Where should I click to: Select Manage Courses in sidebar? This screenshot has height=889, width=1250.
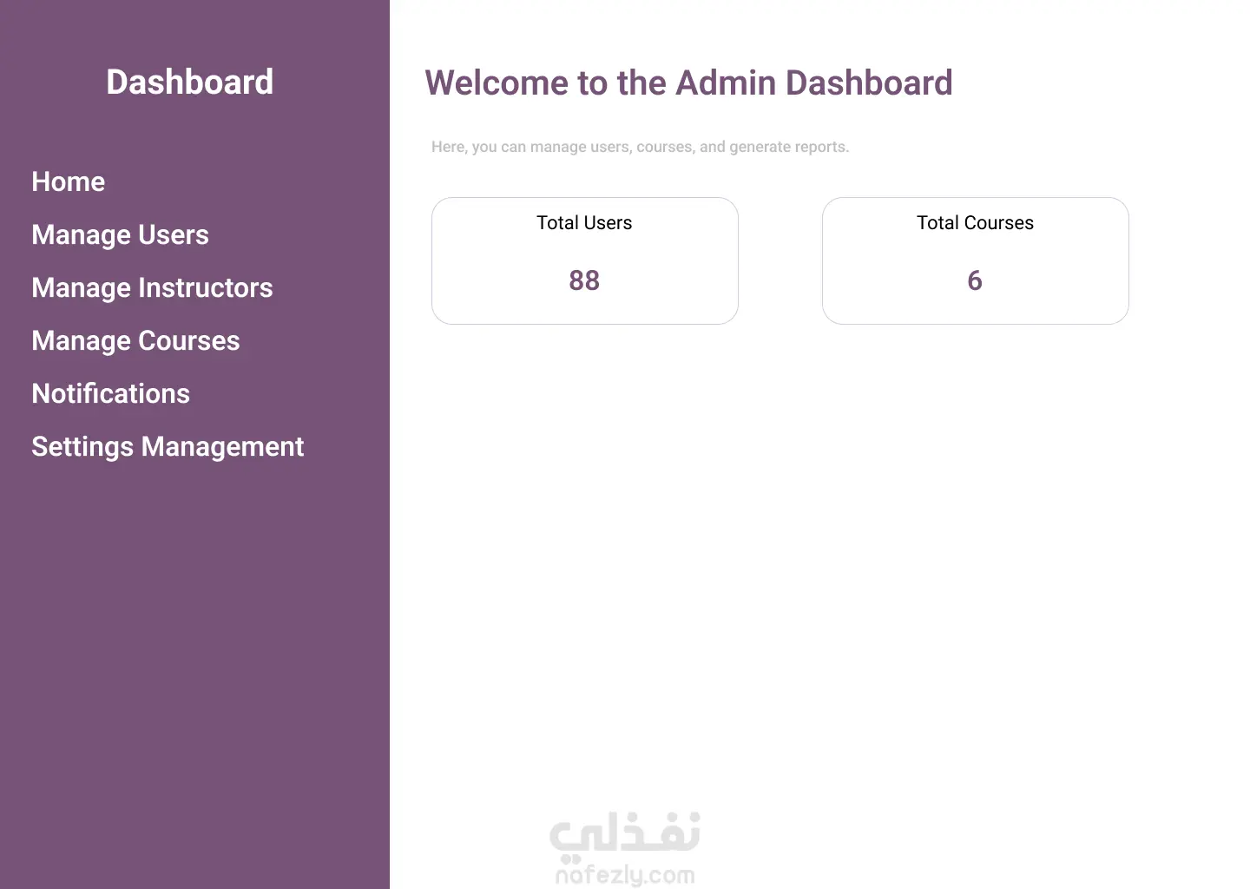[x=135, y=340]
